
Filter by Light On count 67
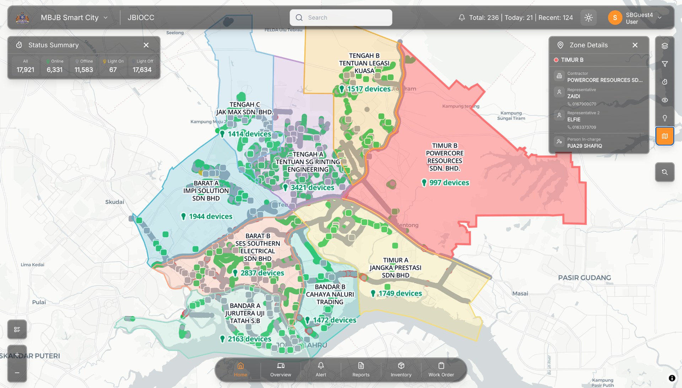[x=113, y=66]
